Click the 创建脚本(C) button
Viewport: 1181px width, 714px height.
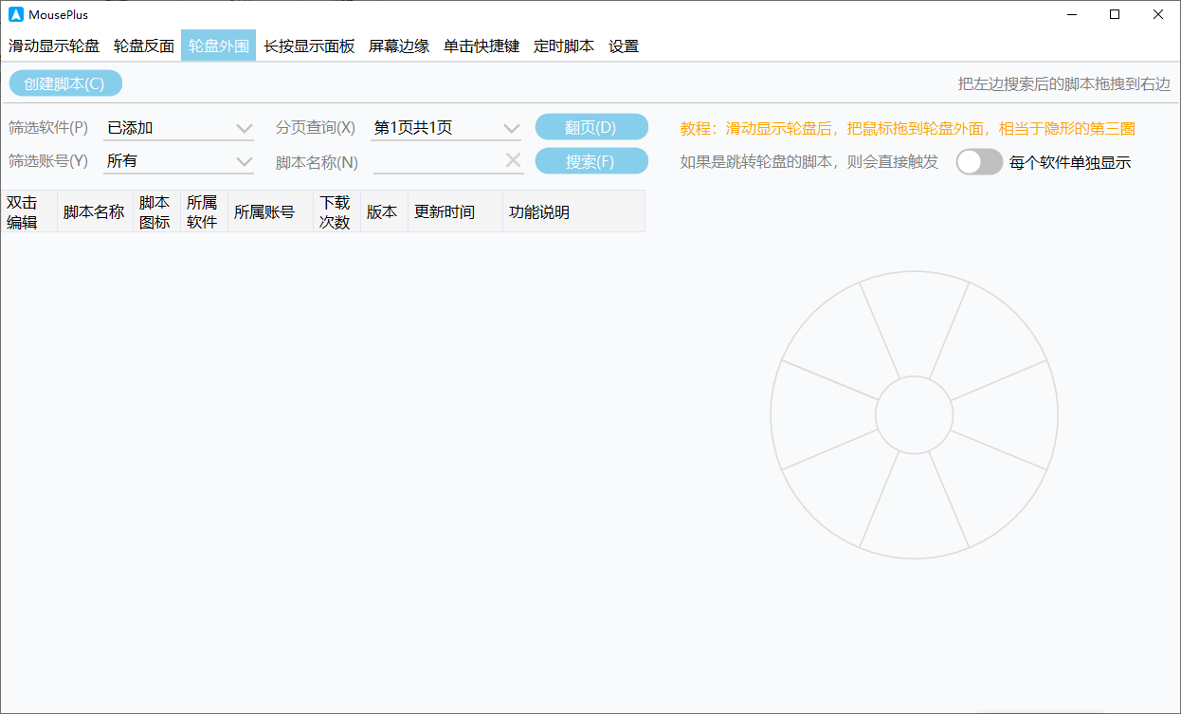[x=65, y=83]
